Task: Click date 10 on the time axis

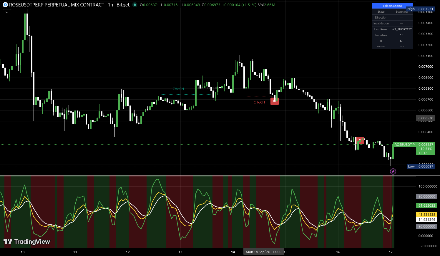Action: point(23,252)
